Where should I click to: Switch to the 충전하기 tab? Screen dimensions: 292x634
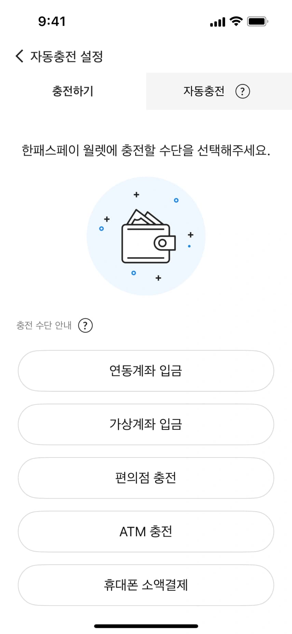(73, 91)
